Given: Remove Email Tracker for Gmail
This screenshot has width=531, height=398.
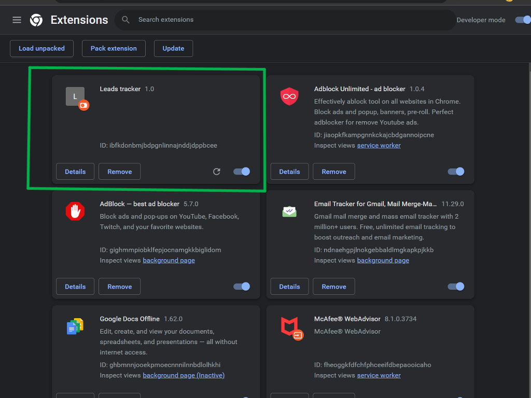Looking at the screenshot, I should tap(334, 287).
